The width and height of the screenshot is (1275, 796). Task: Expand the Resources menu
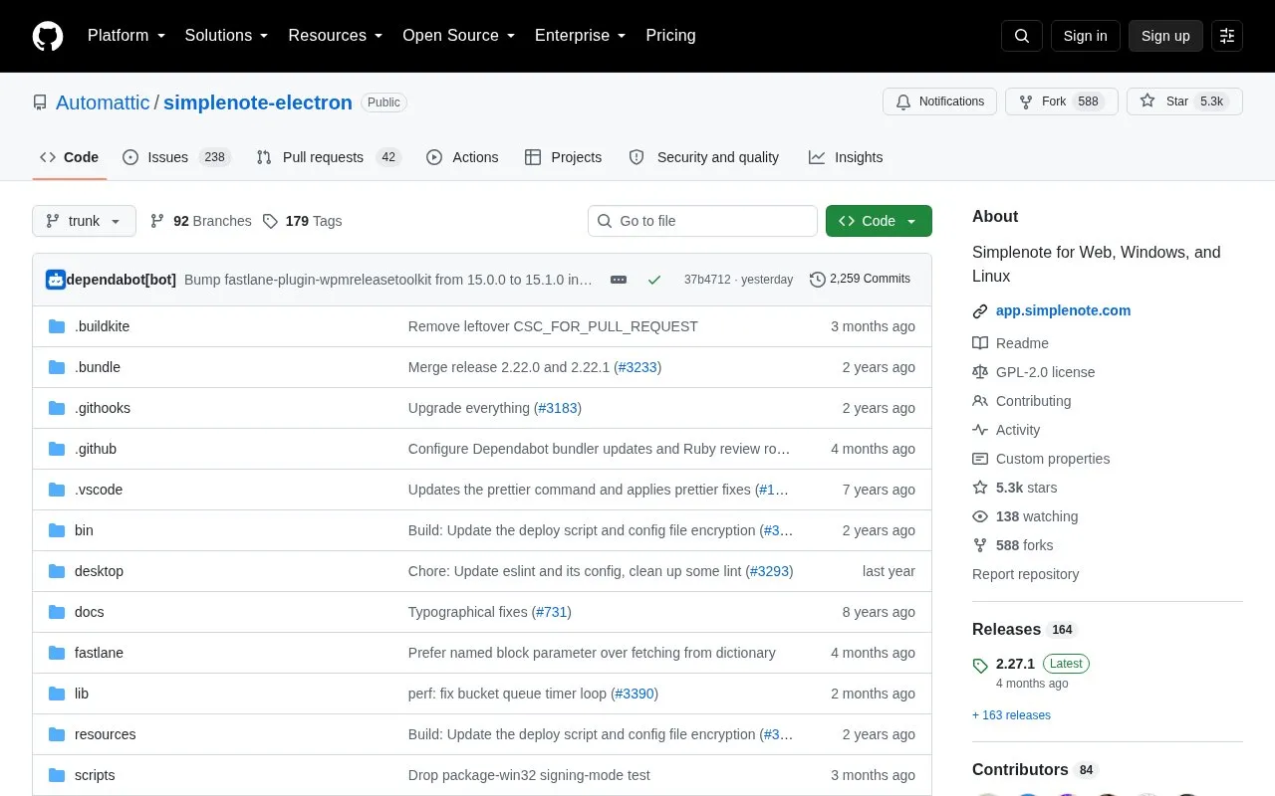[x=336, y=36]
